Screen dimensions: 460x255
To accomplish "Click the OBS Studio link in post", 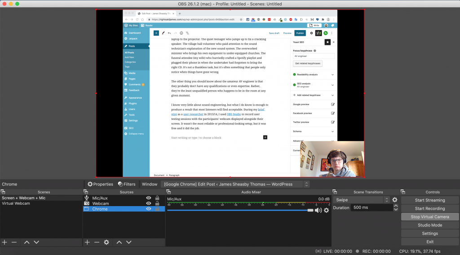I will [234, 114].
